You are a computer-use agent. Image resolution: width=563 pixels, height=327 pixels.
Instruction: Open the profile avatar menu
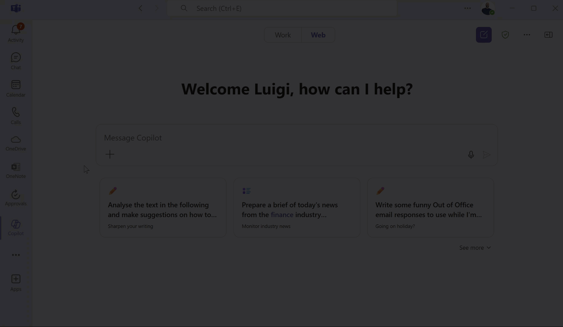488,8
